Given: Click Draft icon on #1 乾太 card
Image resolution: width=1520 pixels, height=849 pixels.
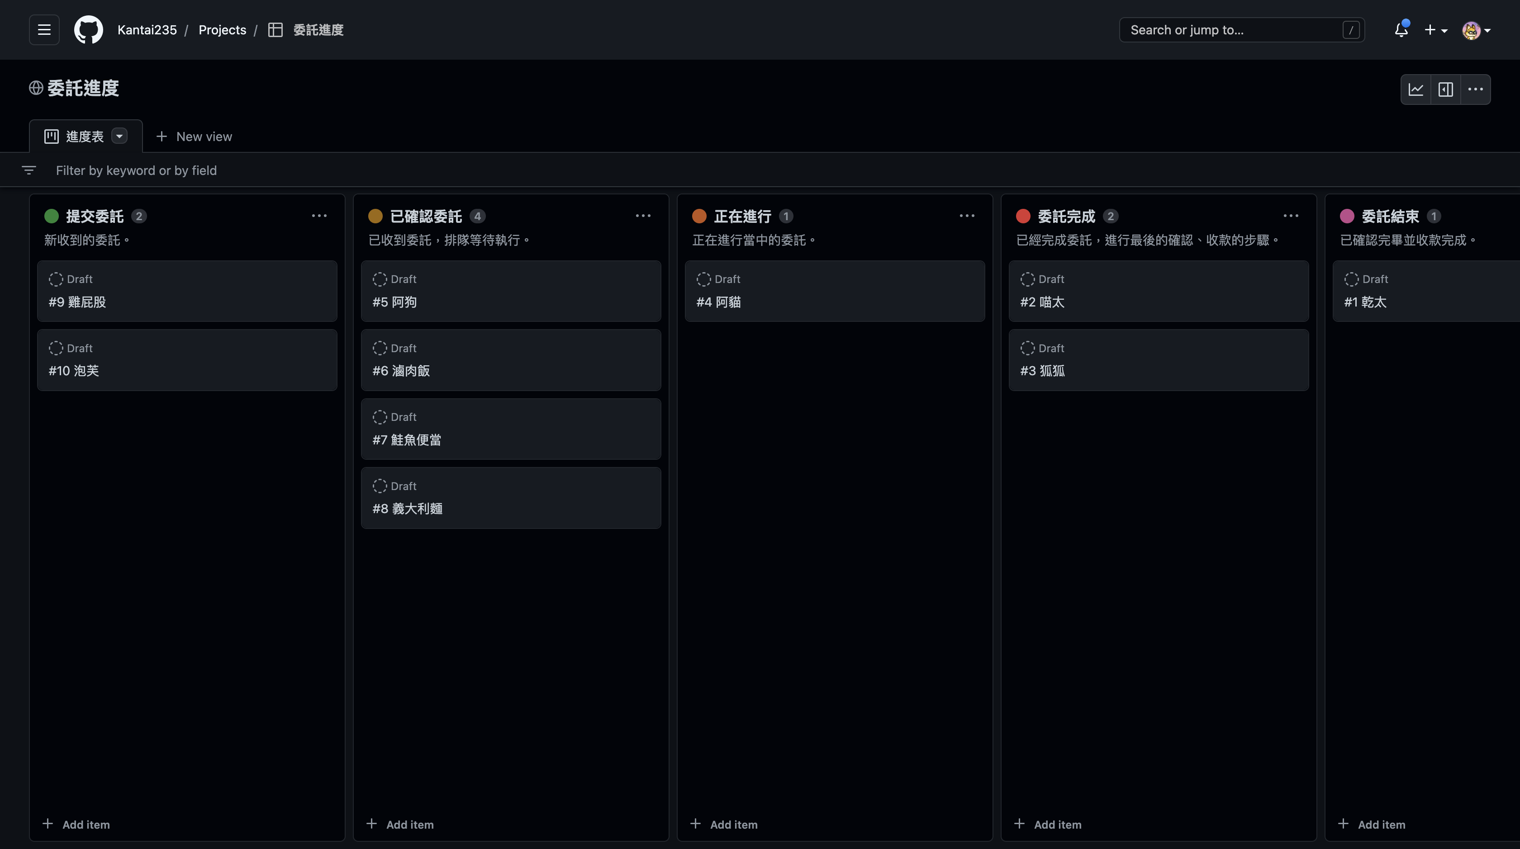Looking at the screenshot, I should coord(1352,279).
